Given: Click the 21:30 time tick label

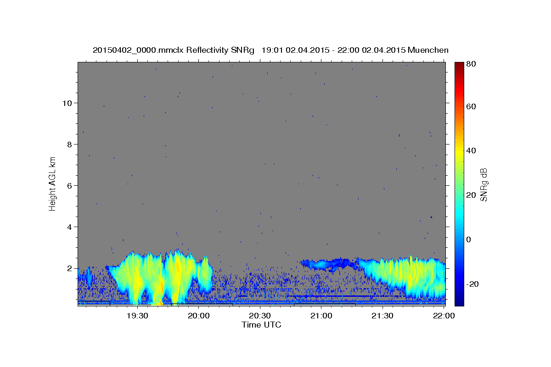Looking at the screenshot, I should point(382,316).
